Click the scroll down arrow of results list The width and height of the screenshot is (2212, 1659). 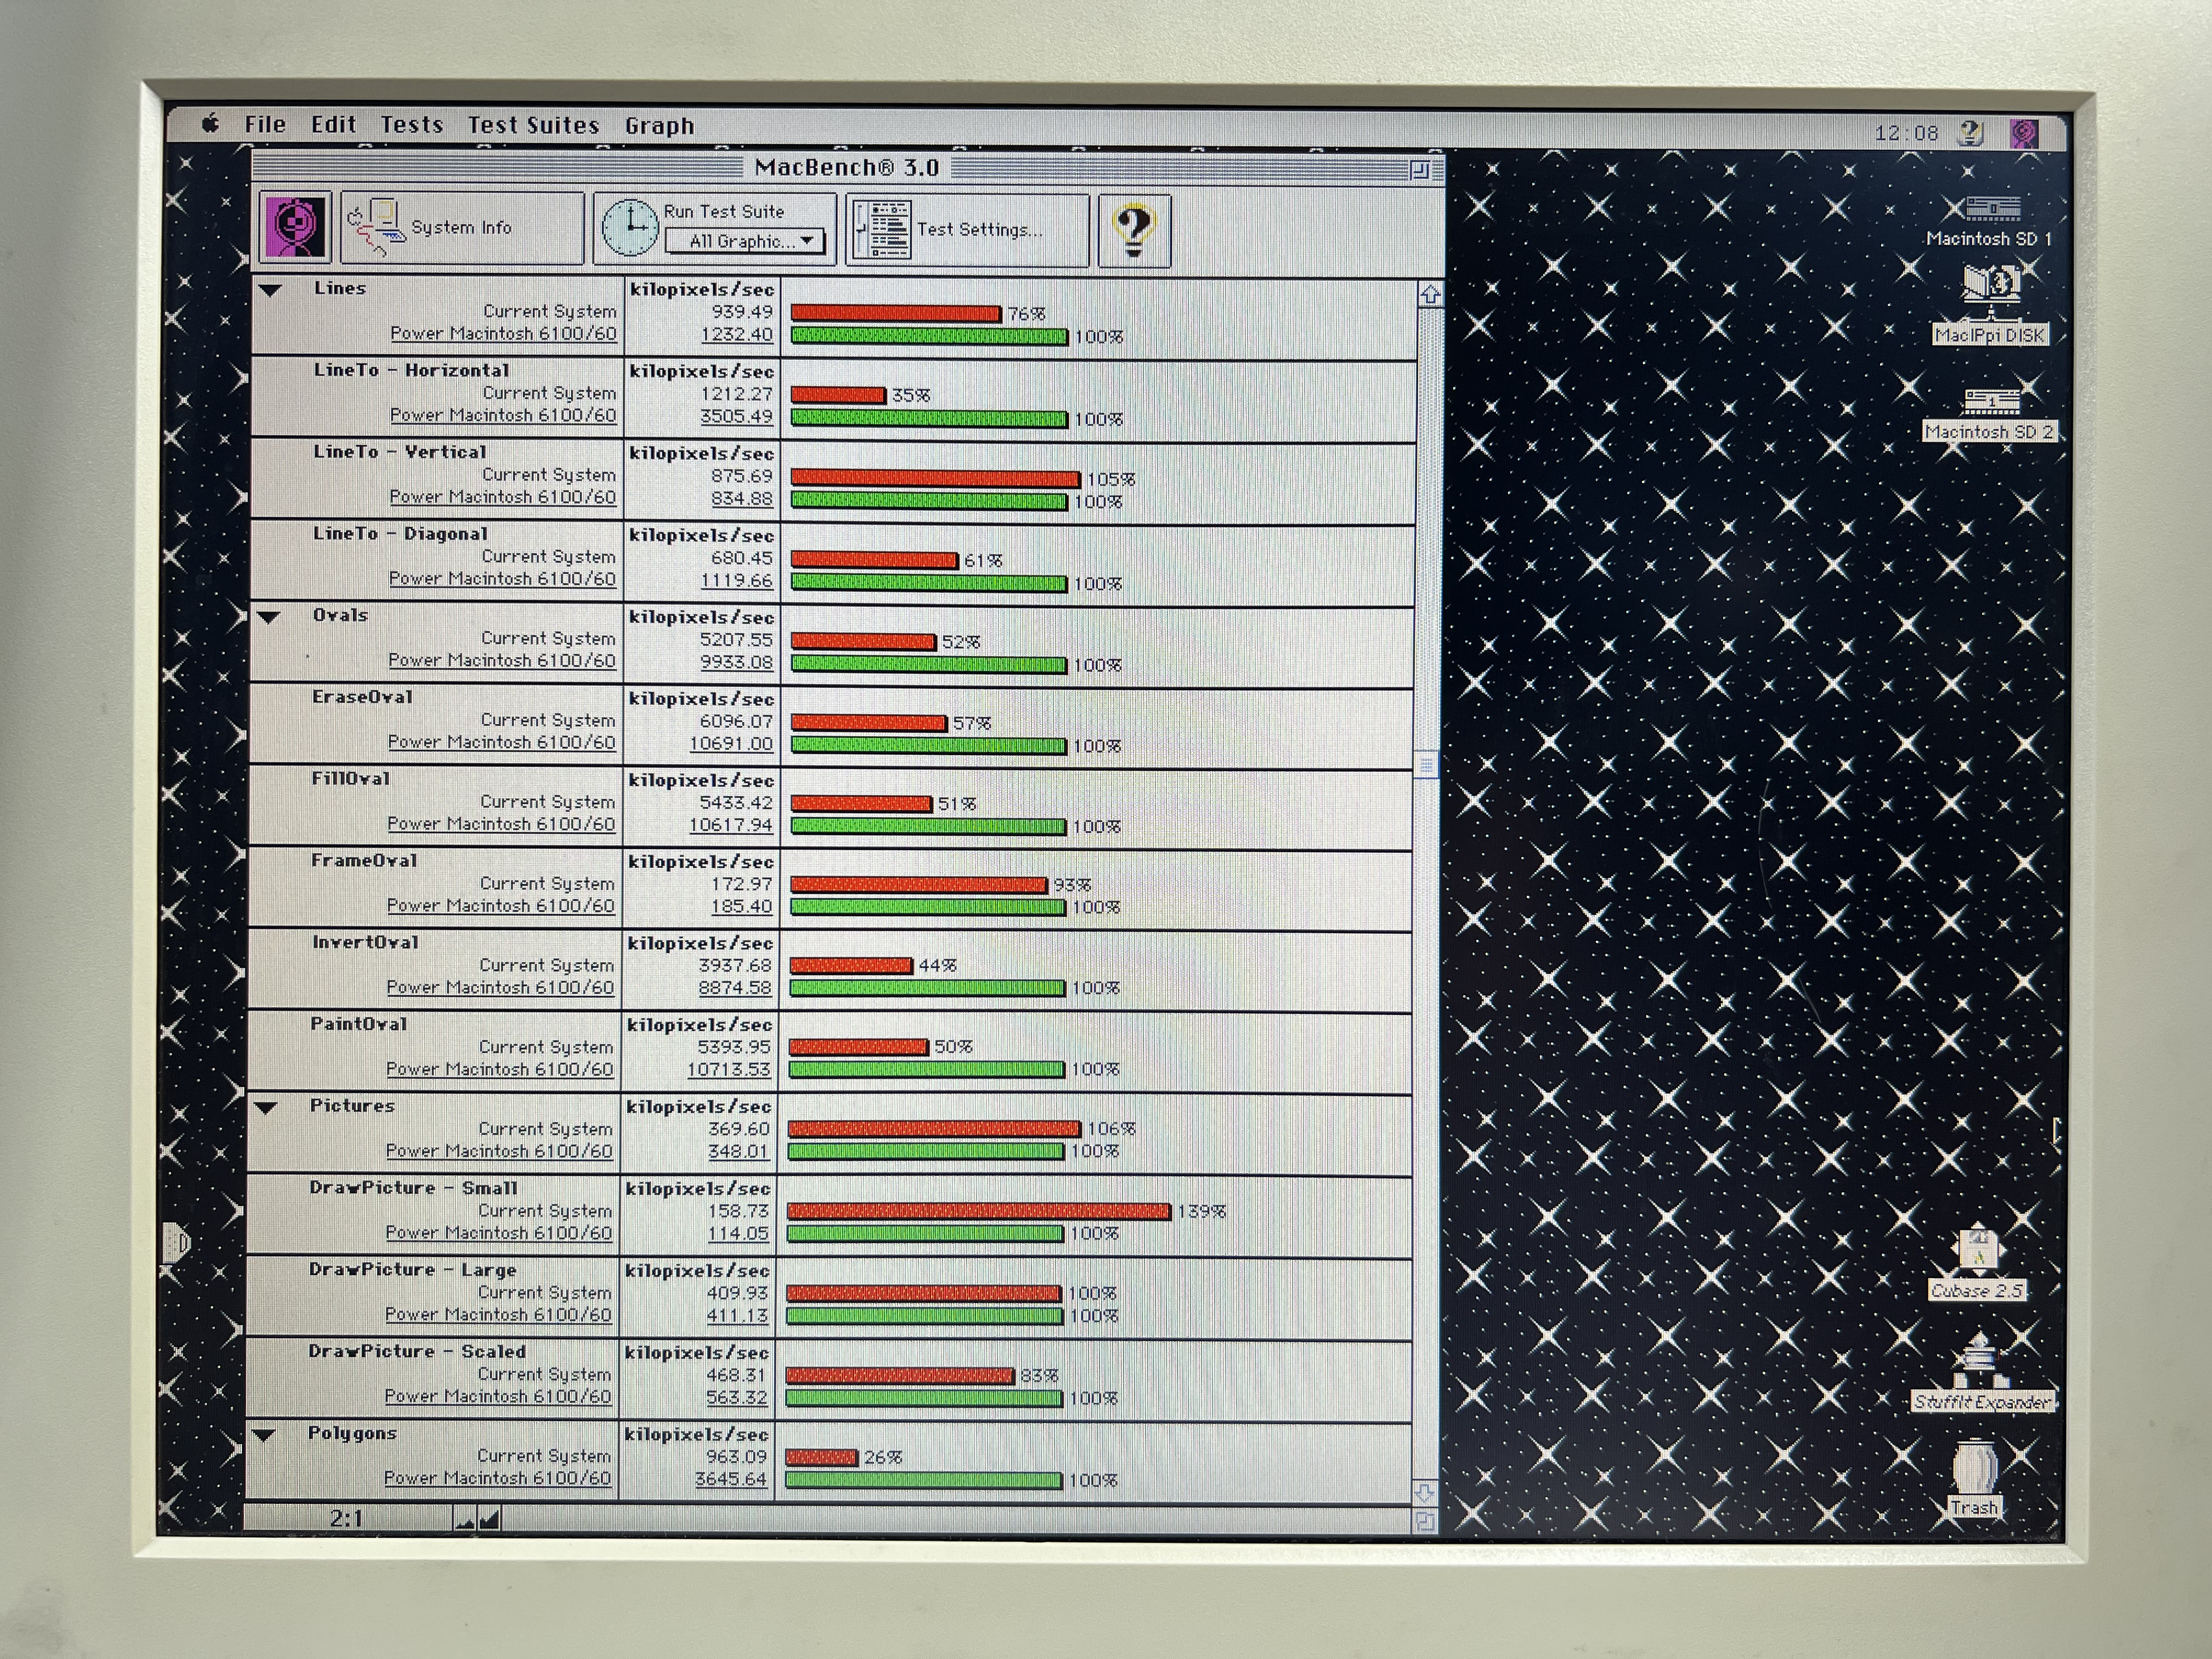click(x=1425, y=1493)
